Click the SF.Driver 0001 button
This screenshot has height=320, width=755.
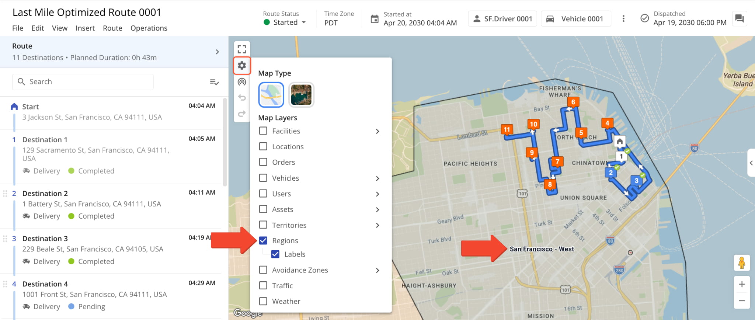tap(503, 19)
